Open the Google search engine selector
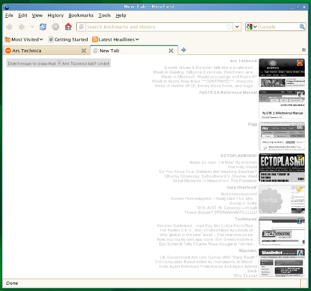Image resolution: width=311 pixels, height=291 pixels. 252,27
